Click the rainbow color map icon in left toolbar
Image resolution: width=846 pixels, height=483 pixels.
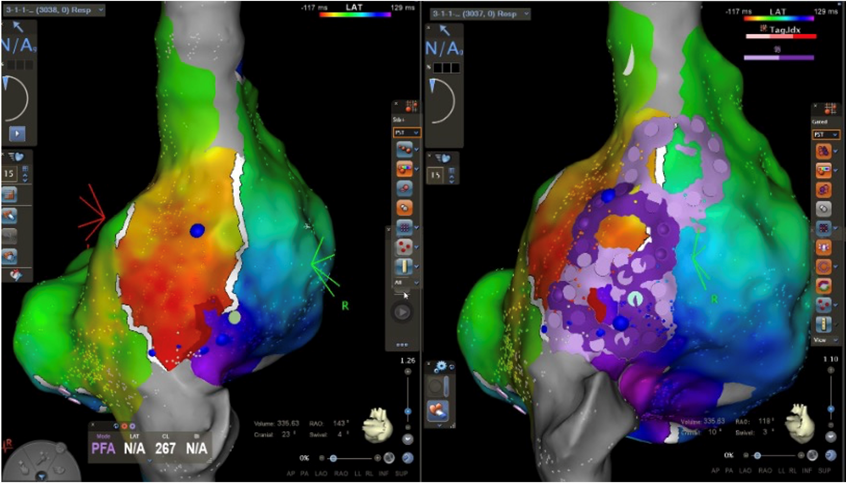click(x=404, y=169)
